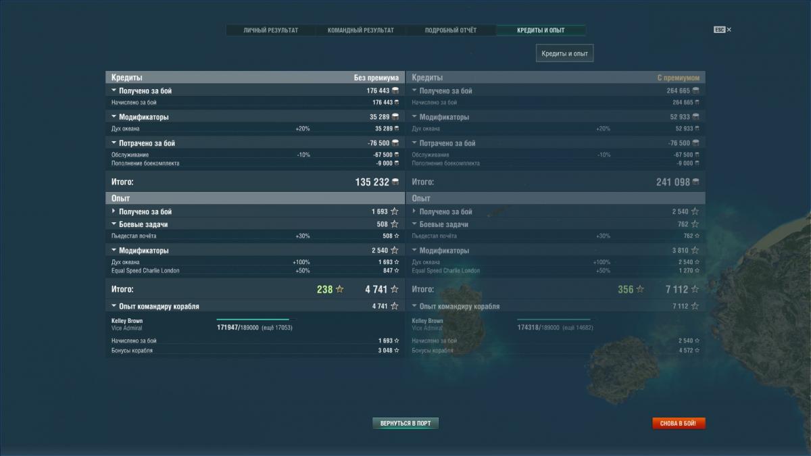Close the results screen with ESC X
The height and width of the screenshot is (456, 811).
pyautogui.click(x=722, y=30)
